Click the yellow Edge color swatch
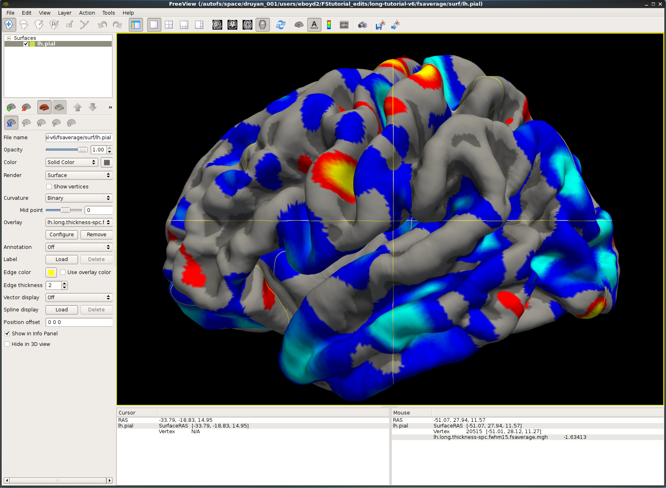 tap(51, 272)
